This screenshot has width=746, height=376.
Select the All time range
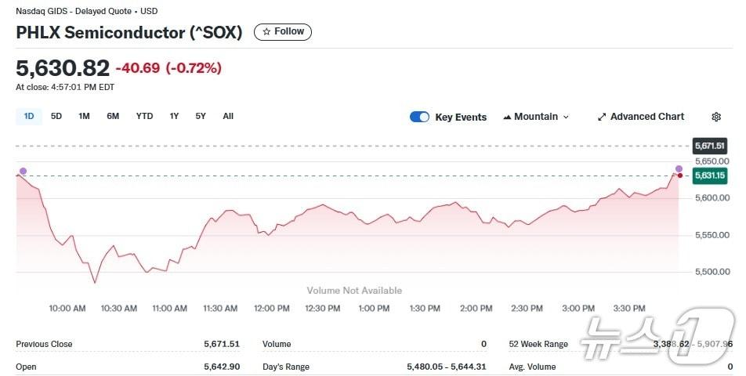pos(228,117)
